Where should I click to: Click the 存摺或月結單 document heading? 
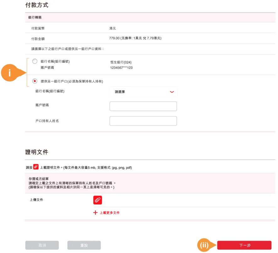(x=39, y=179)
